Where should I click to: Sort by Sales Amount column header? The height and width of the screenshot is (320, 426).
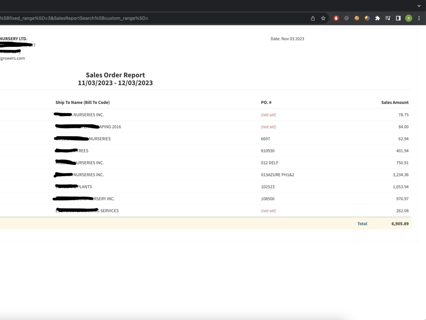(x=395, y=102)
